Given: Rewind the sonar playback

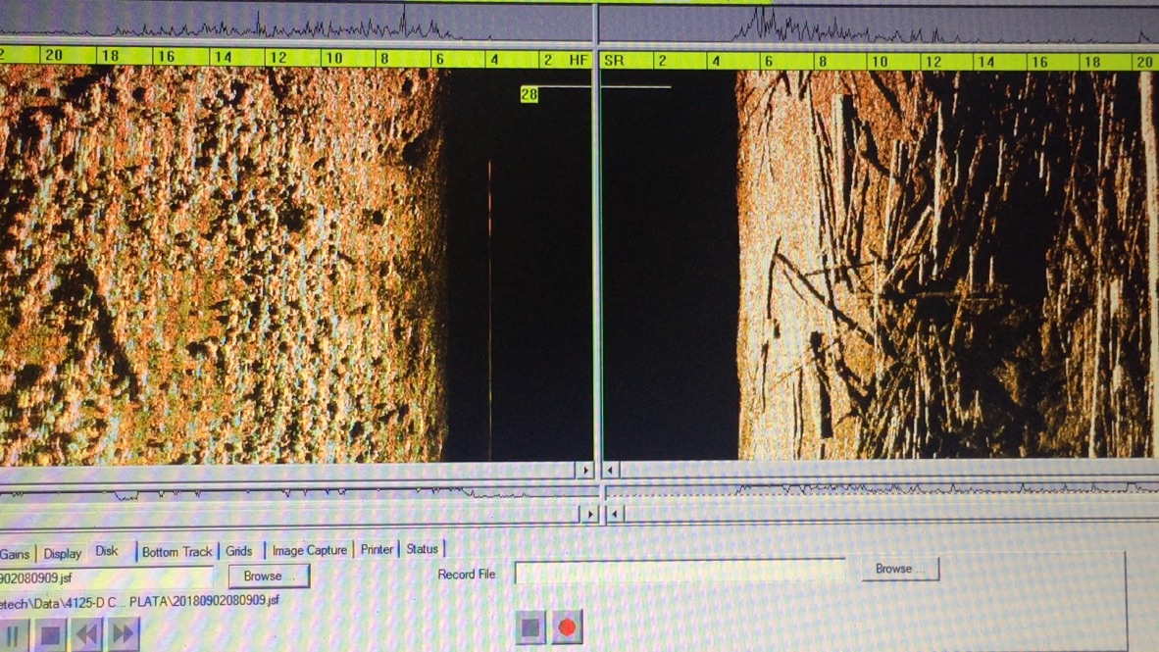Looking at the screenshot, I should point(86,635).
